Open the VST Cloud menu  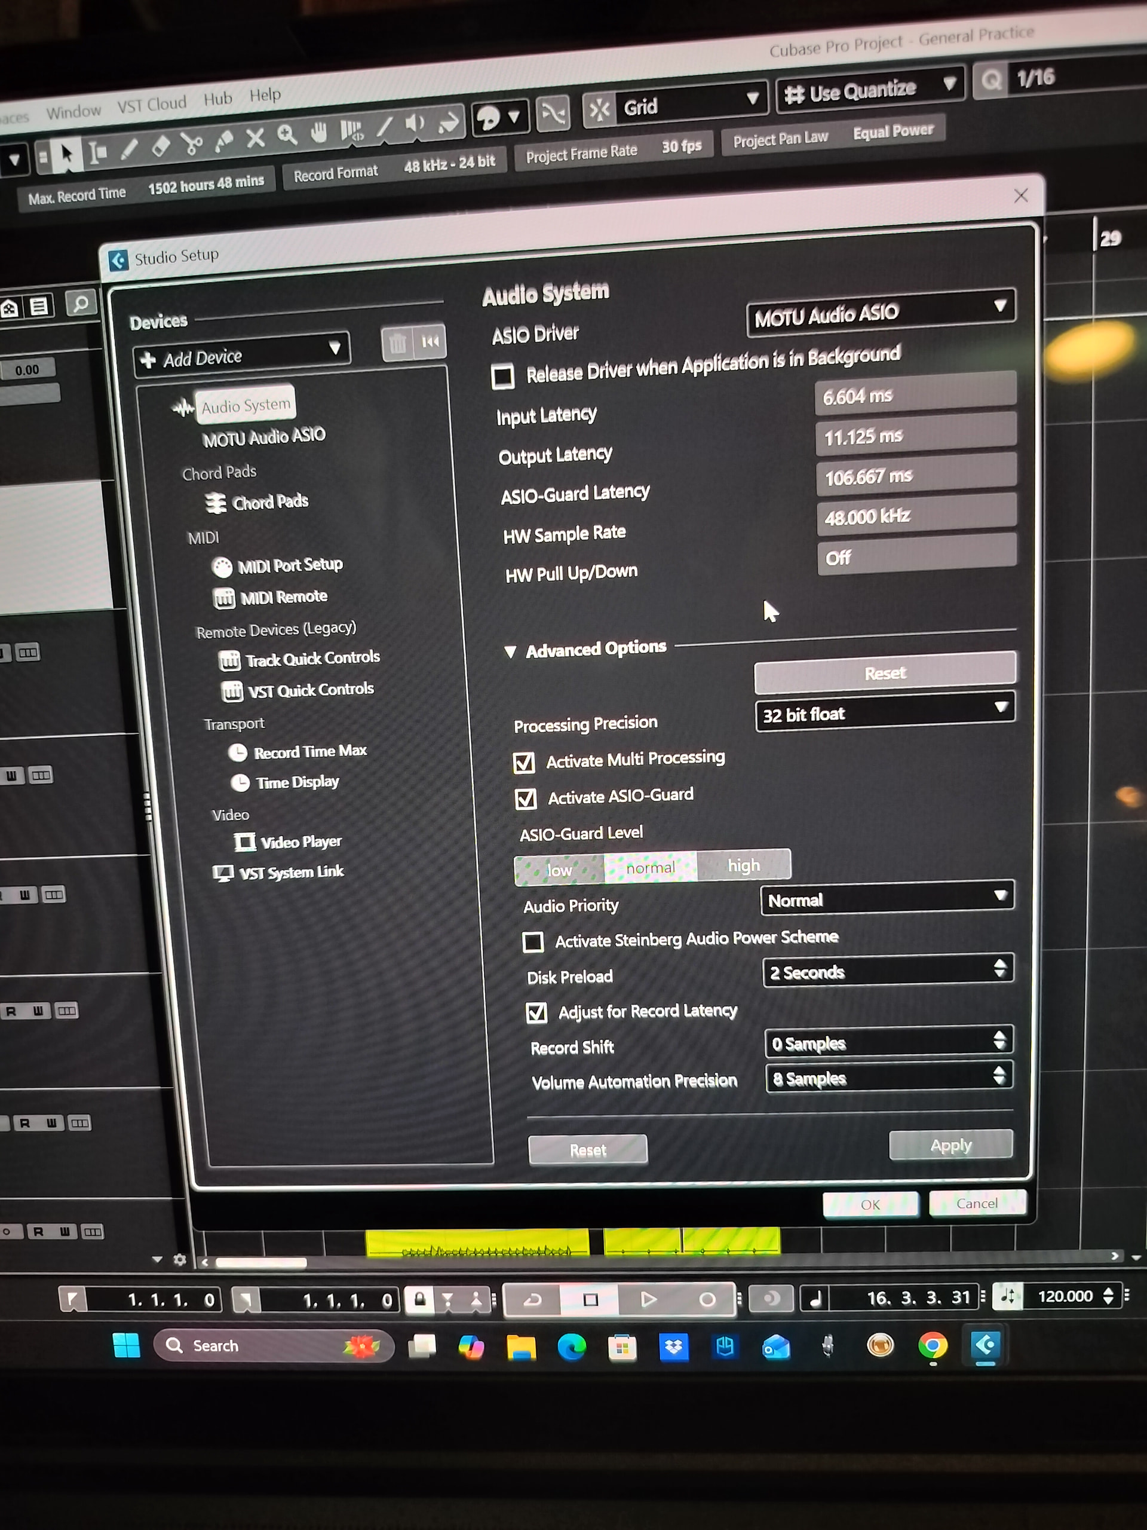[x=151, y=105]
